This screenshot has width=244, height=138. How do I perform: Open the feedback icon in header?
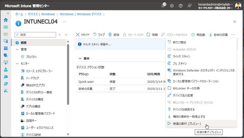[x=189, y=6]
